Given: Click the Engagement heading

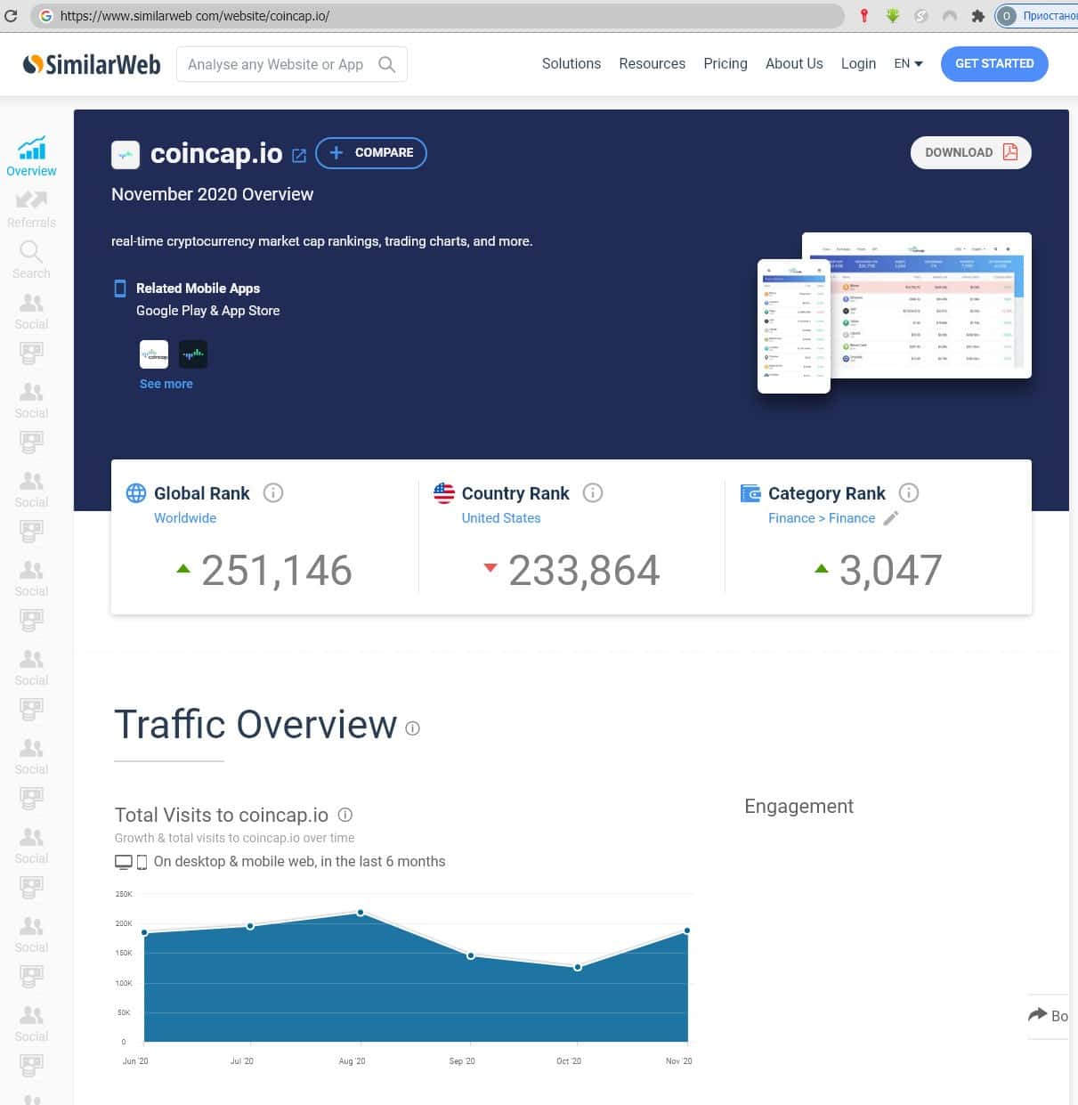Looking at the screenshot, I should coord(798,807).
